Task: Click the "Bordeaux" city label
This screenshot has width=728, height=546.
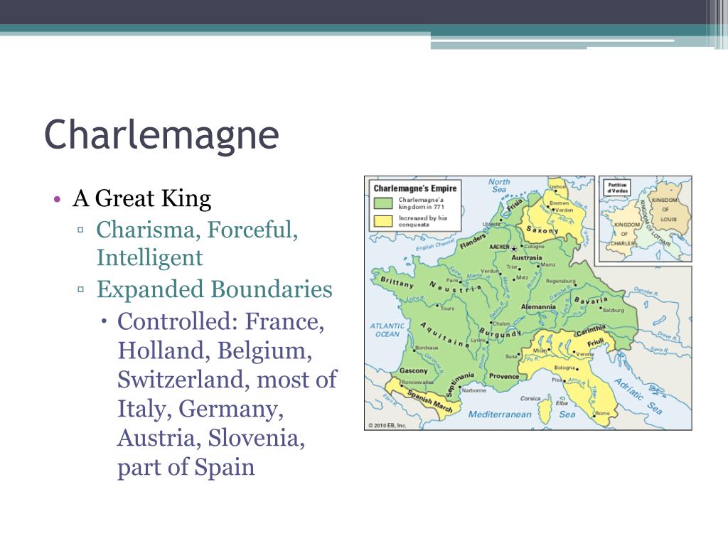Action: point(427,347)
